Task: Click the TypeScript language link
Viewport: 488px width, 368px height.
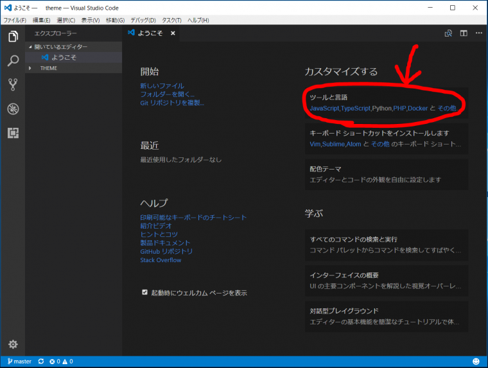Action: (x=356, y=109)
